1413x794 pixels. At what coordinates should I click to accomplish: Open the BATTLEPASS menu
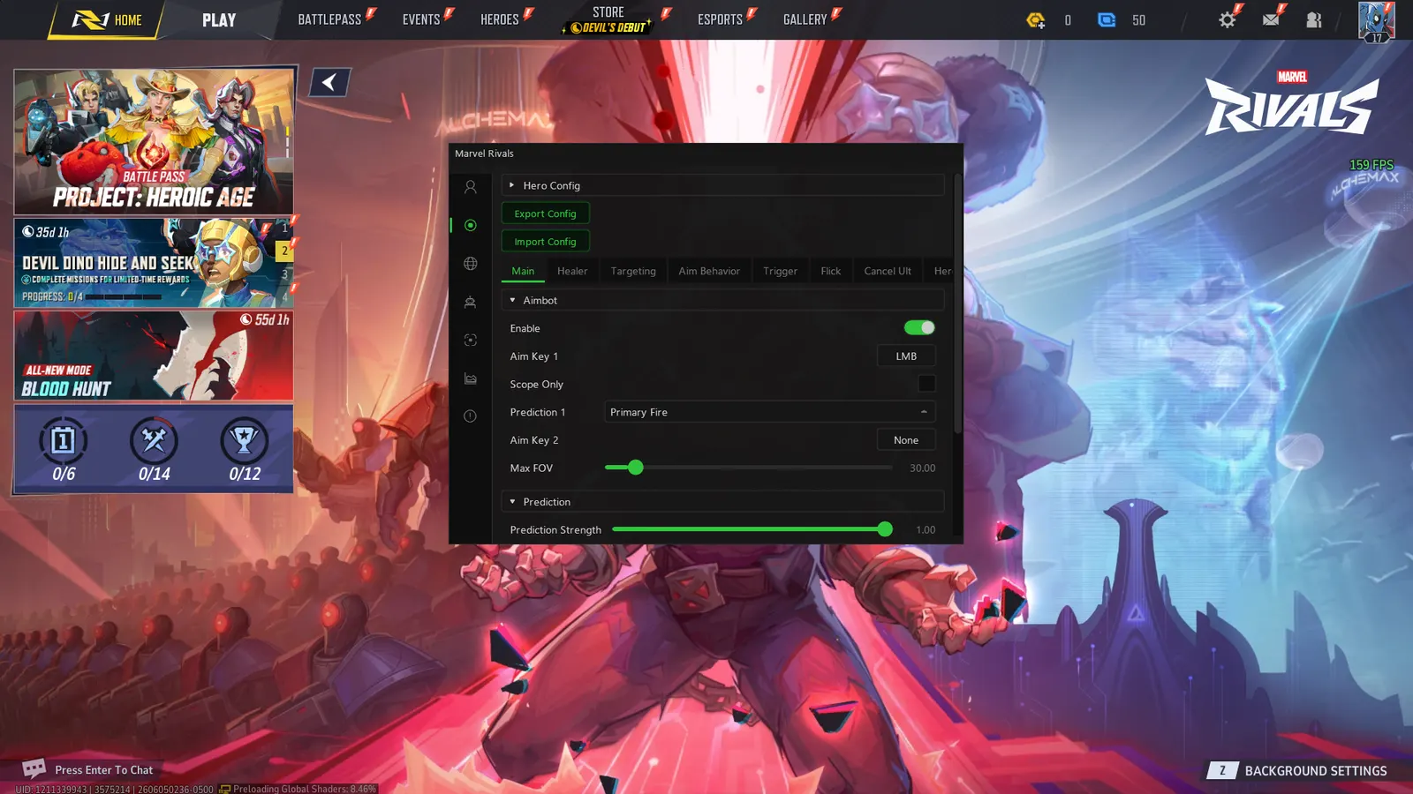point(329,19)
